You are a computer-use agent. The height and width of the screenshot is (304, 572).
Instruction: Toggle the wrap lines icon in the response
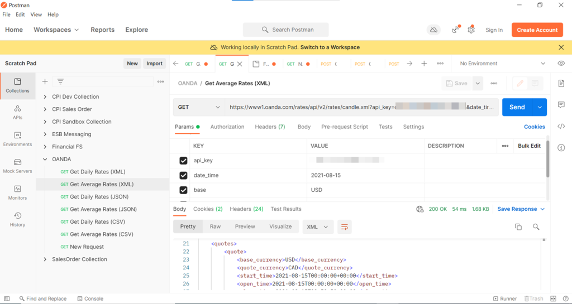344,227
